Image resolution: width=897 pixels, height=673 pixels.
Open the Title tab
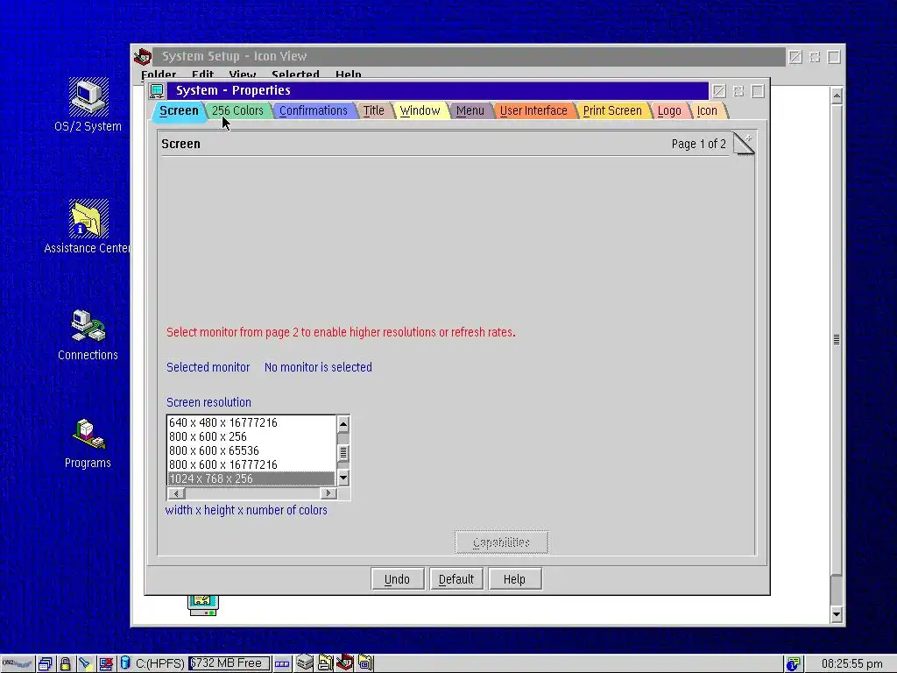click(x=373, y=110)
